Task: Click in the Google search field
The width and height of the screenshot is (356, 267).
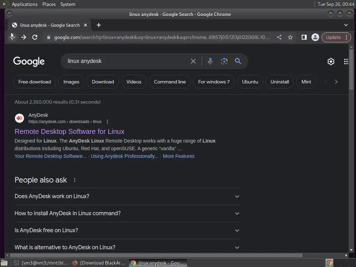Action: coord(127,61)
